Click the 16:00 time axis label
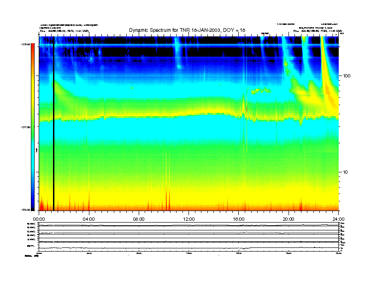This screenshot has height=282, width=365. (239, 219)
